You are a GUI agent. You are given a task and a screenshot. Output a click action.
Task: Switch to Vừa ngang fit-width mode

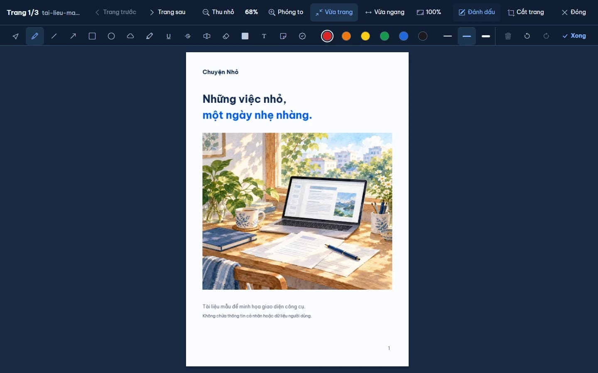coord(385,12)
